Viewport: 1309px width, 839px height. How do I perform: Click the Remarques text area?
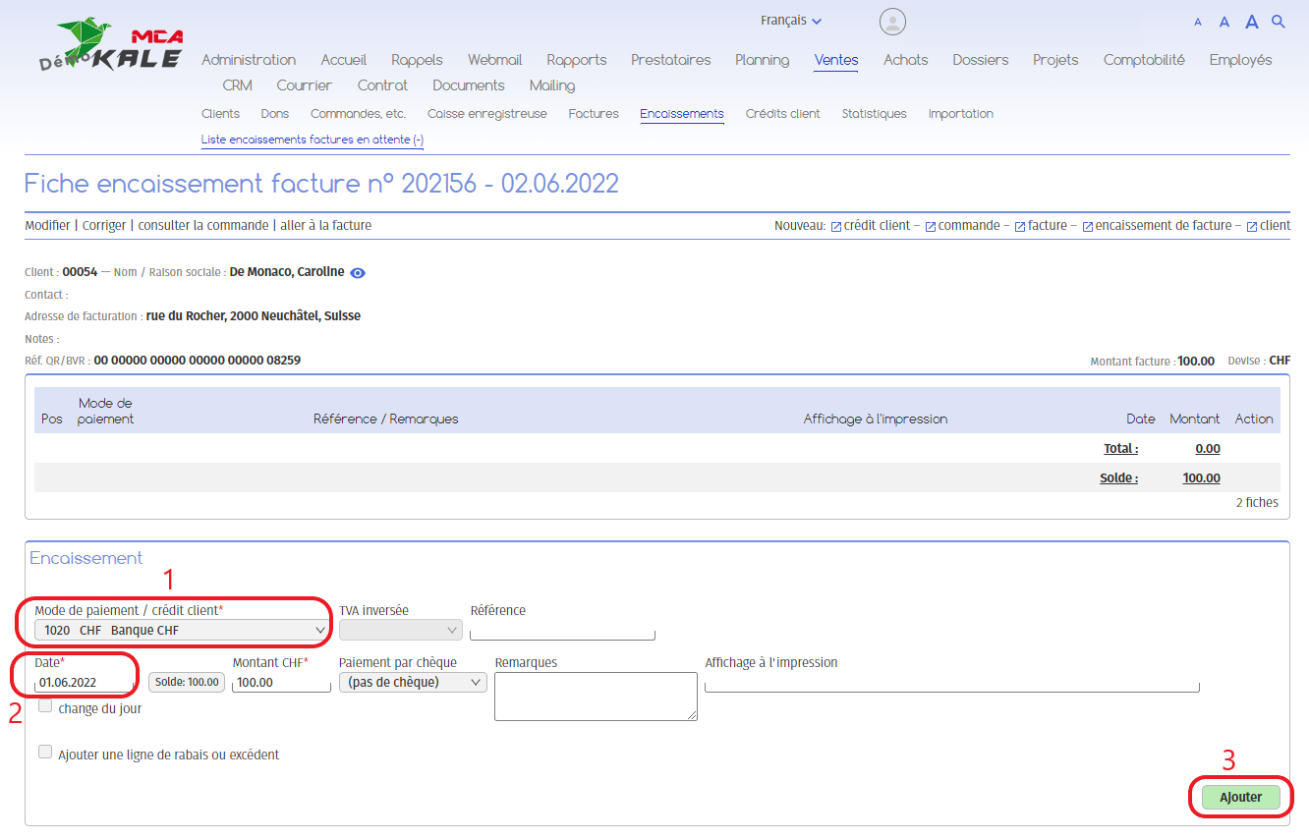point(597,697)
